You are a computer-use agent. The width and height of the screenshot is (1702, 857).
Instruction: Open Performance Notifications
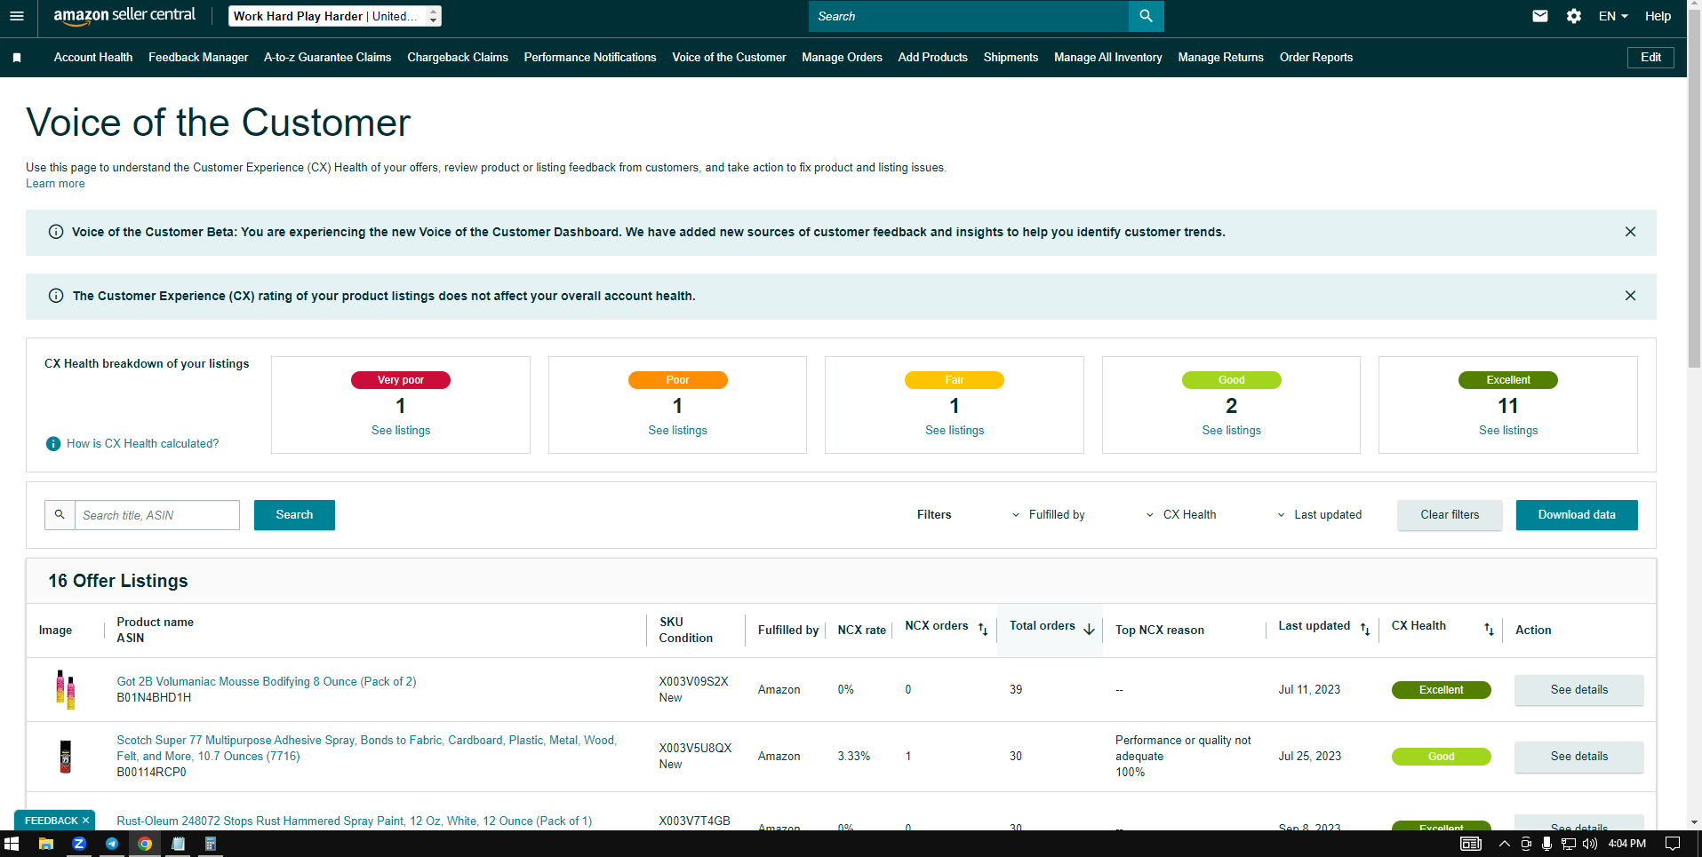(590, 58)
